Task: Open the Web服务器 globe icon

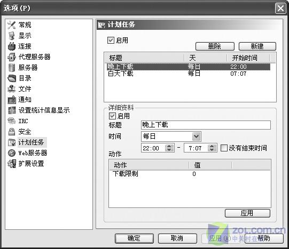Action: point(12,153)
